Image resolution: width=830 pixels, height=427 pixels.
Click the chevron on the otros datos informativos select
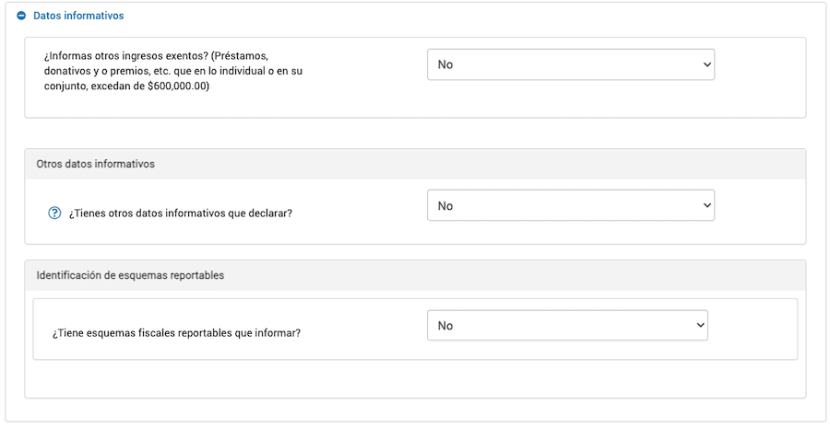coord(707,205)
